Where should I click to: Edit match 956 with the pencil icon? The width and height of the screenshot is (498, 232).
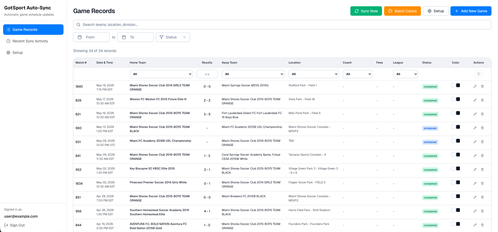[x=475, y=211]
